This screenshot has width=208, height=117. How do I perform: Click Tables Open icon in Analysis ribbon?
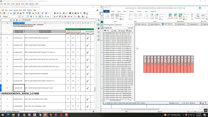point(117,16)
